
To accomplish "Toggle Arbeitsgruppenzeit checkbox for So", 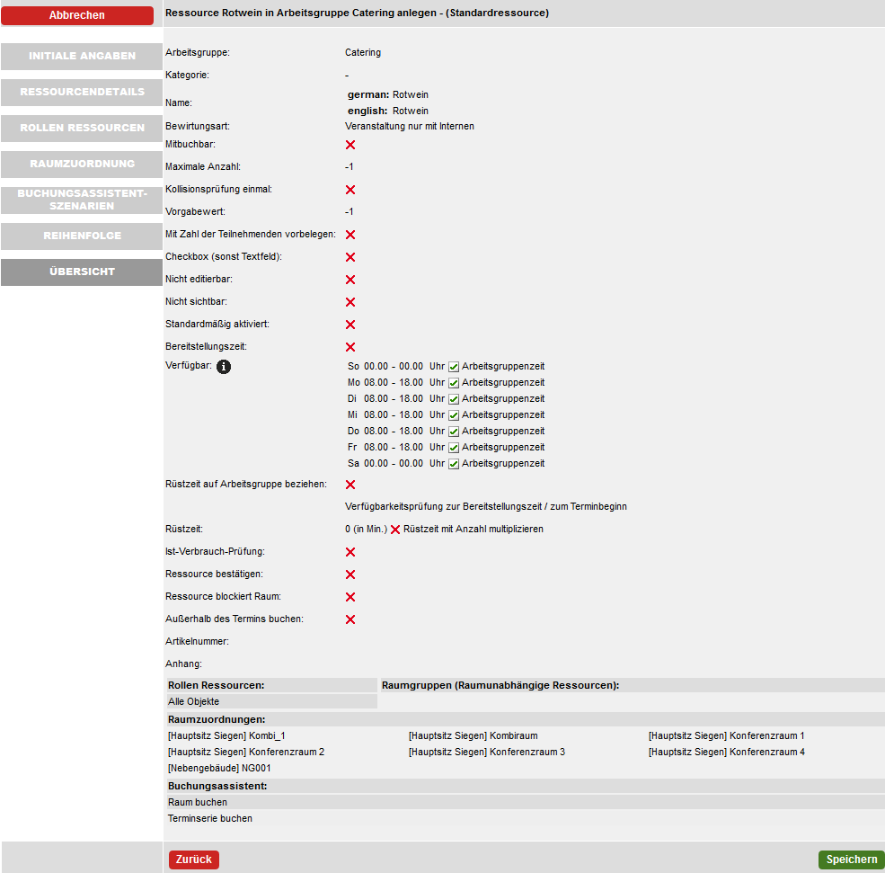I will [x=454, y=367].
